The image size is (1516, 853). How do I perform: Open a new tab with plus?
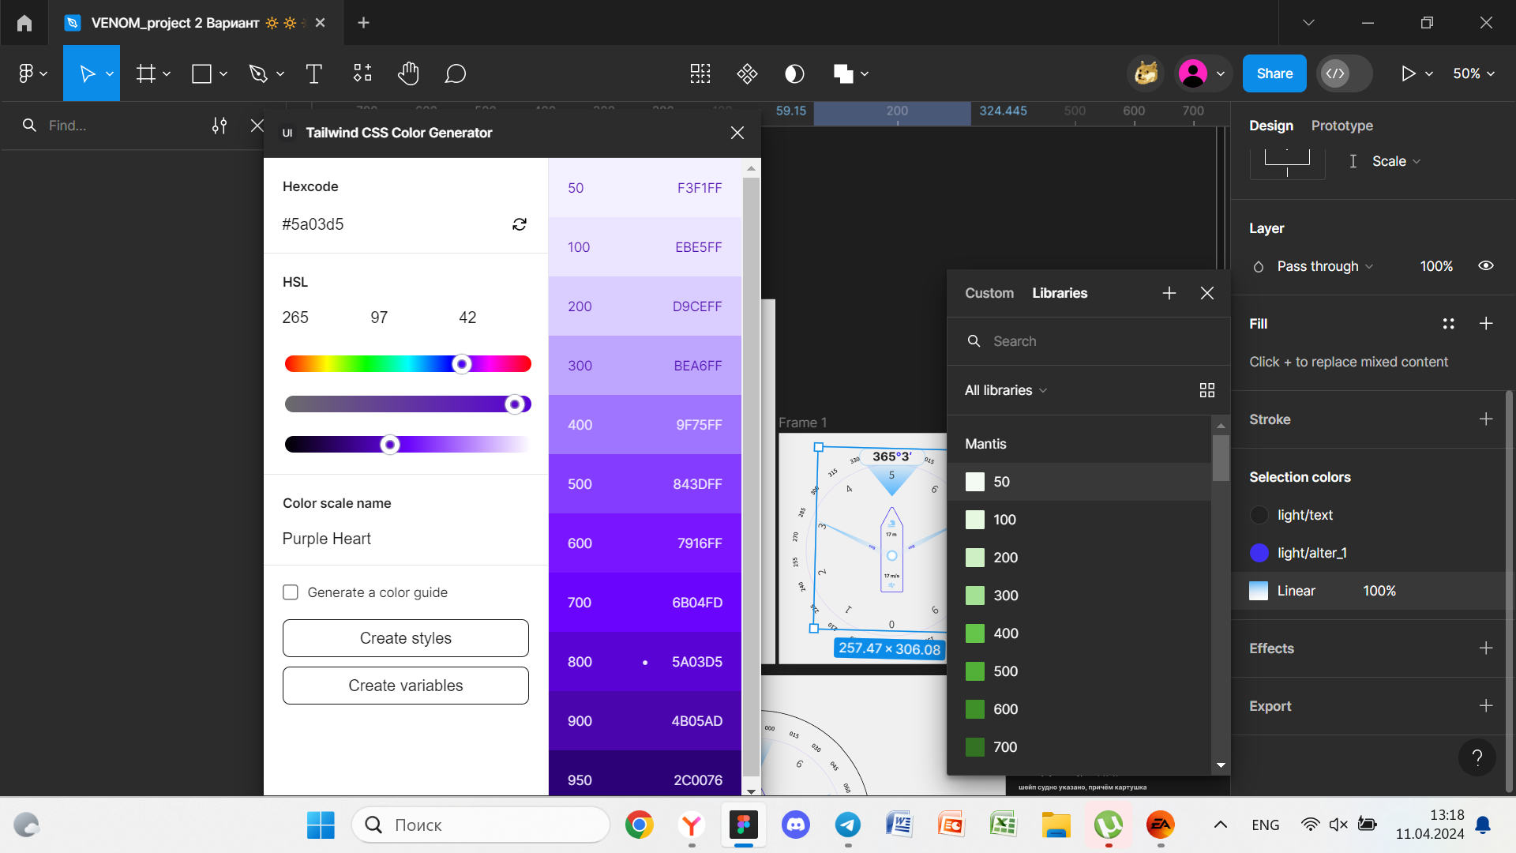(363, 23)
